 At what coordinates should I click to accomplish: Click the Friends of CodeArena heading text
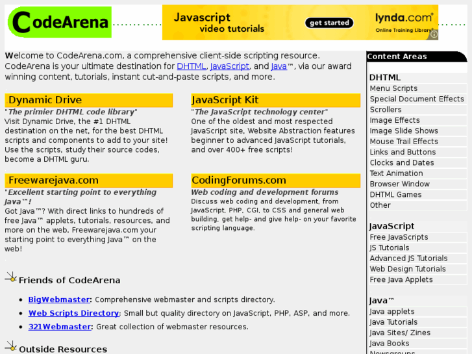(x=69, y=280)
